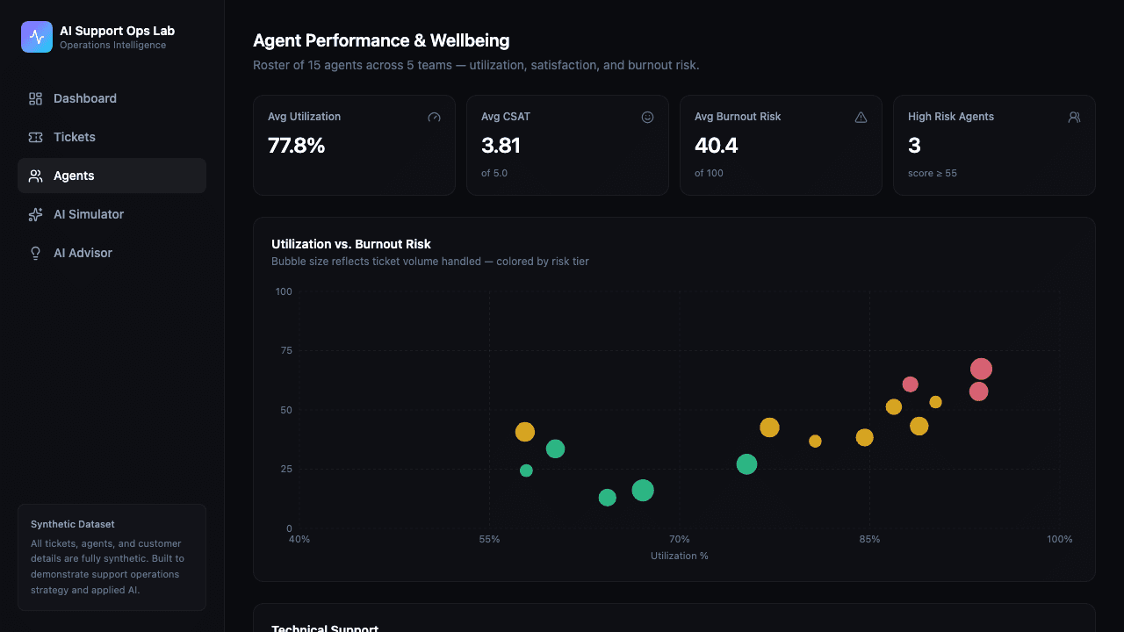Click the Operations Intelligence subtitle
Screen dimensions: 1124x632
(x=112, y=46)
